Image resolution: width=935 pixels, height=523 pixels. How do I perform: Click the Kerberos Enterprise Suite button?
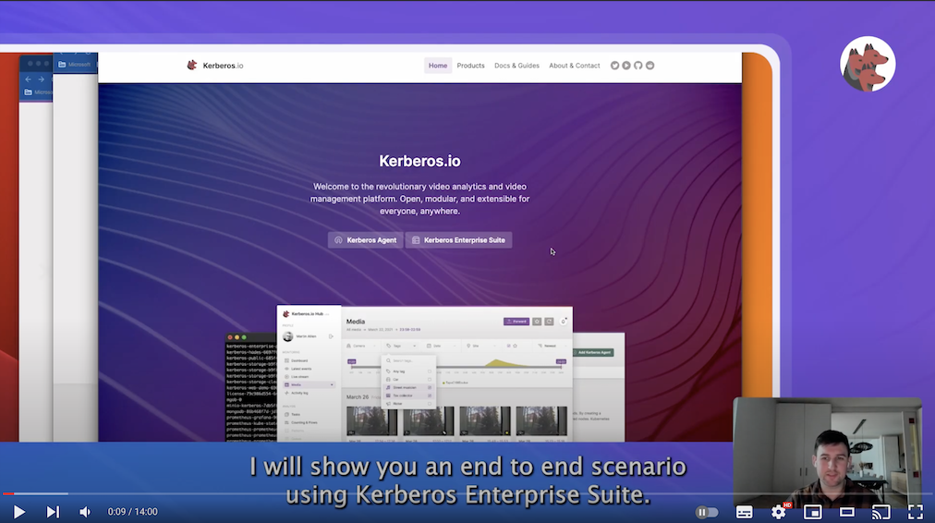tap(458, 240)
